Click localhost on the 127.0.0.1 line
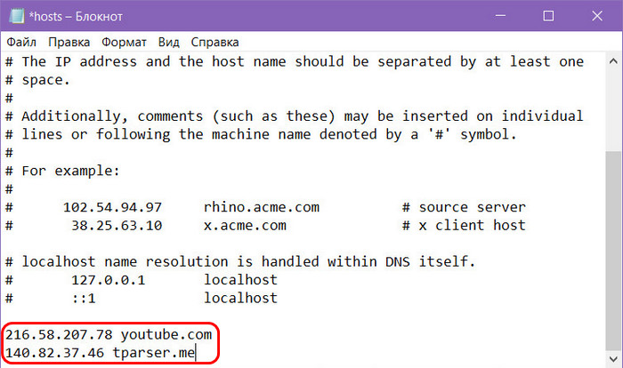The width and height of the screenshot is (623, 368). coord(240,280)
